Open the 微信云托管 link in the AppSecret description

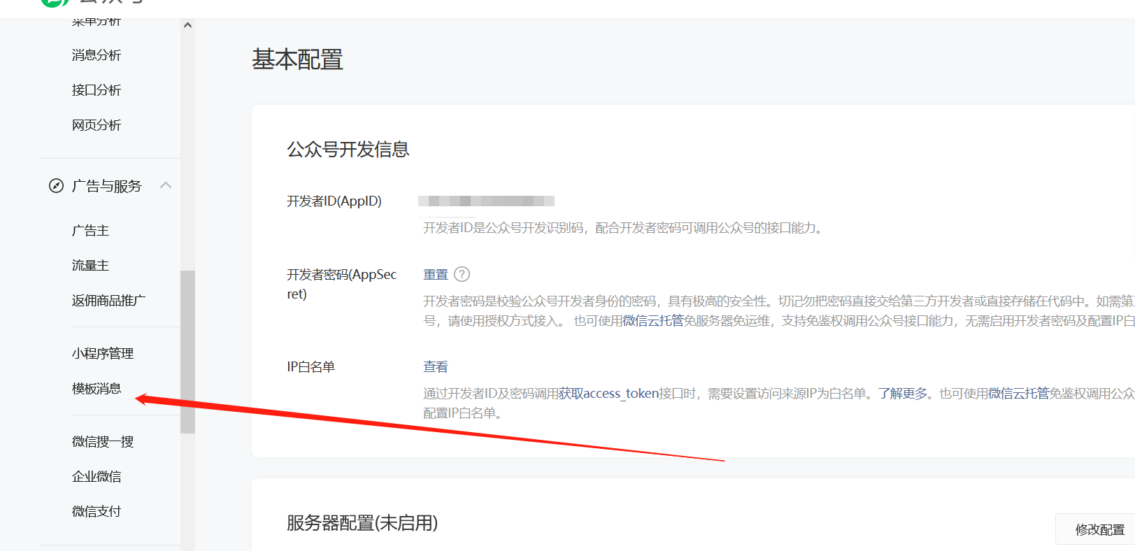click(x=653, y=321)
